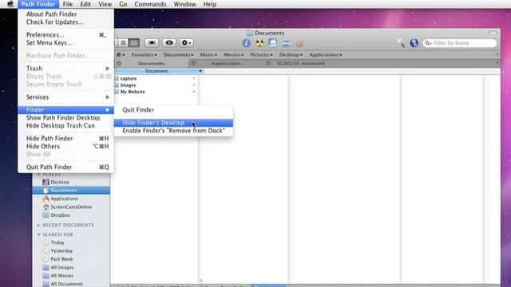This screenshot has height=287, width=511.
Task: Open the Go menu
Action: tap(123, 4)
